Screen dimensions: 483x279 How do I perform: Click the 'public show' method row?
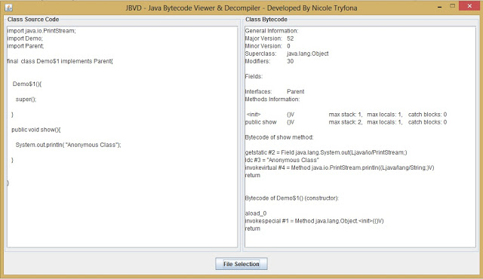point(346,122)
